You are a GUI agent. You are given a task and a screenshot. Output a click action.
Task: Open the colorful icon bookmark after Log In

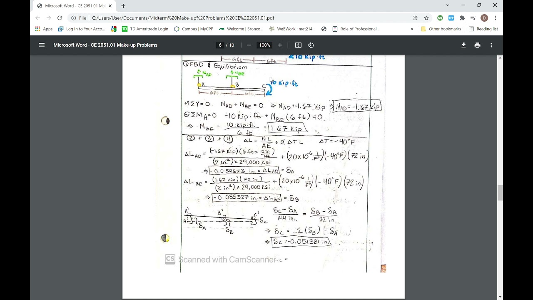[114, 29]
